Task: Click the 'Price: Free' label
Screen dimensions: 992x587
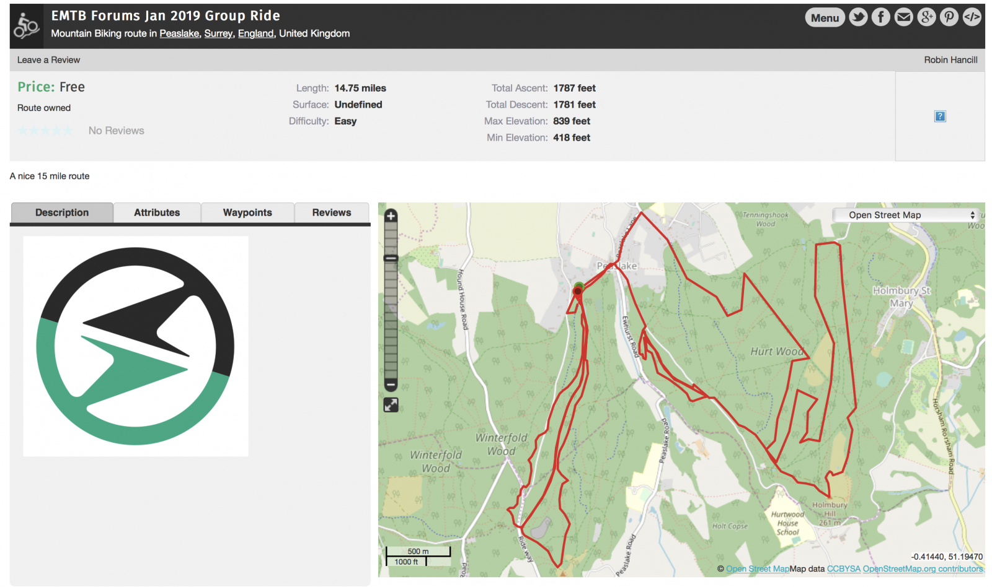Action: (x=51, y=87)
